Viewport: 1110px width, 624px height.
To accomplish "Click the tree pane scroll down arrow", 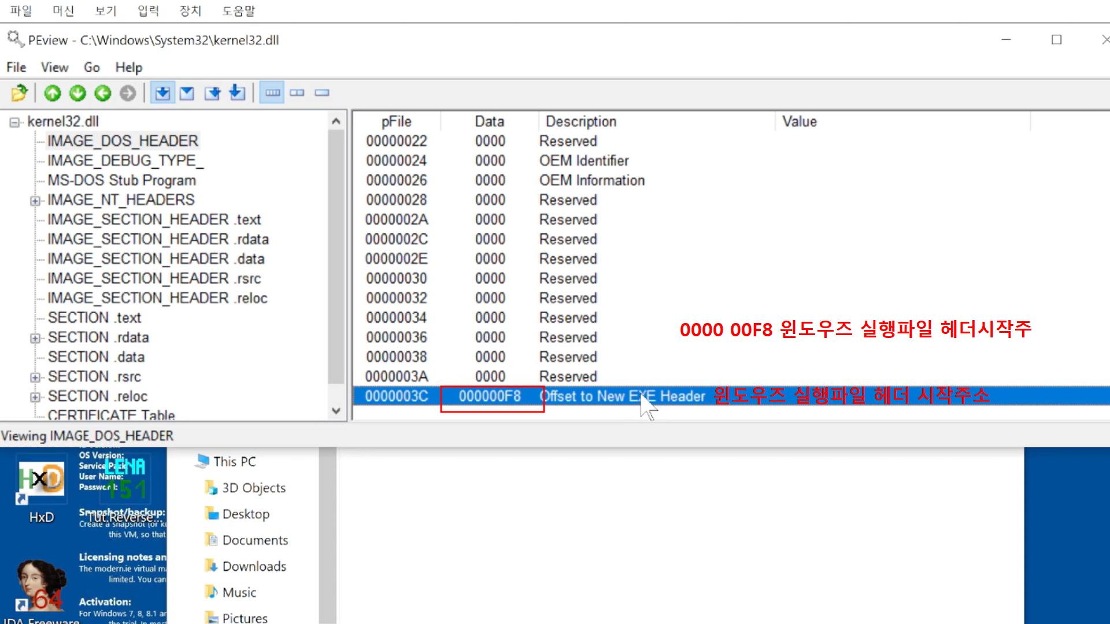I will 336,411.
